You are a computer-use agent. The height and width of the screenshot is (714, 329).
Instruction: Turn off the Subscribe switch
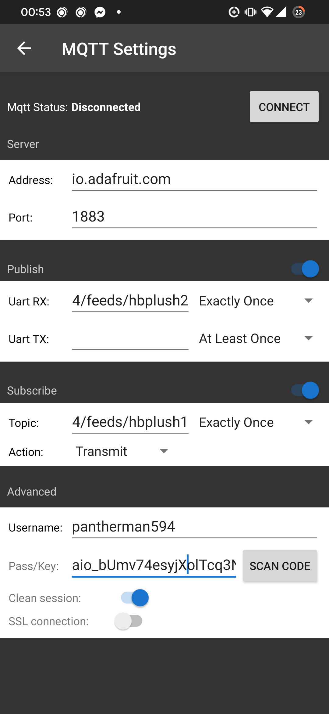(x=305, y=390)
